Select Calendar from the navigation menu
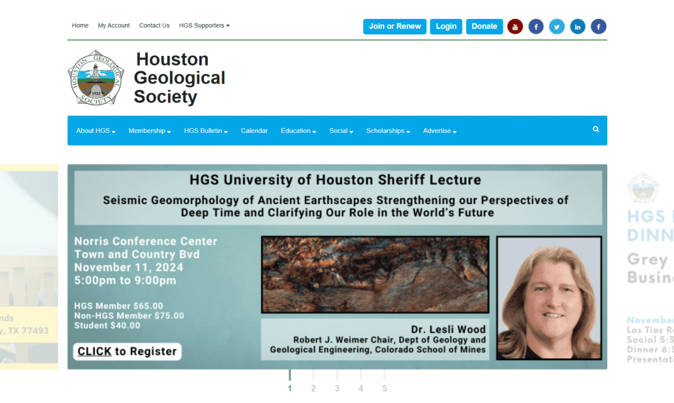The image size is (674, 403). coord(254,131)
